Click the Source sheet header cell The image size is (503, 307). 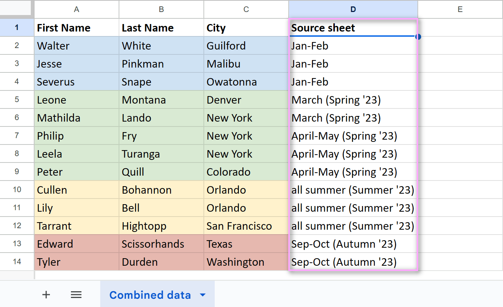point(353,28)
